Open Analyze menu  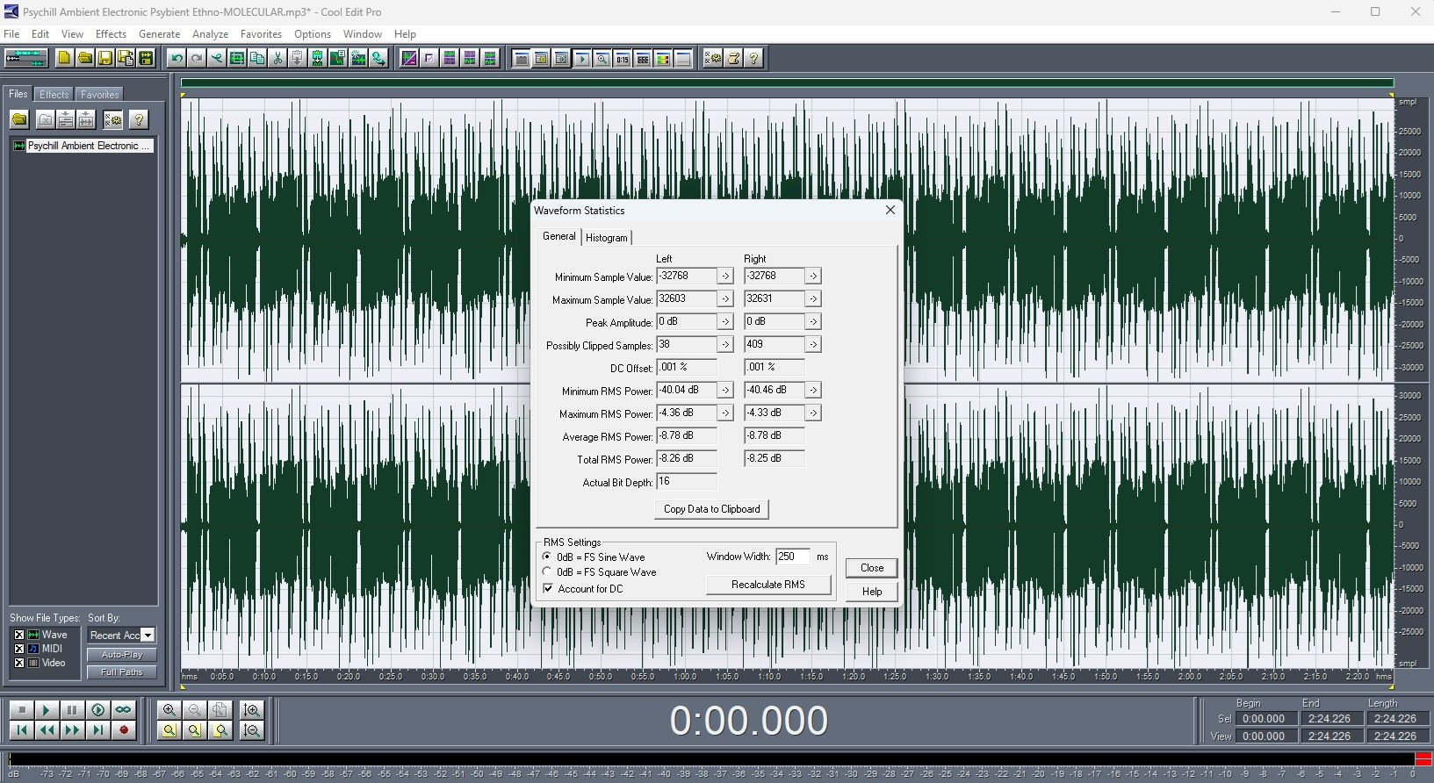coord(210,34)
